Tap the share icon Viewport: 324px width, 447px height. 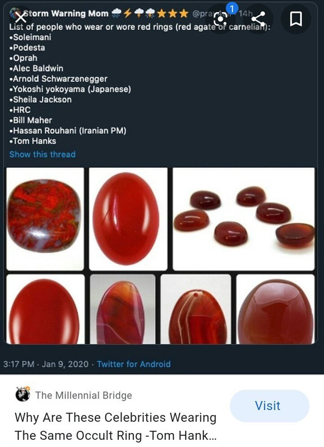(258, 19)
